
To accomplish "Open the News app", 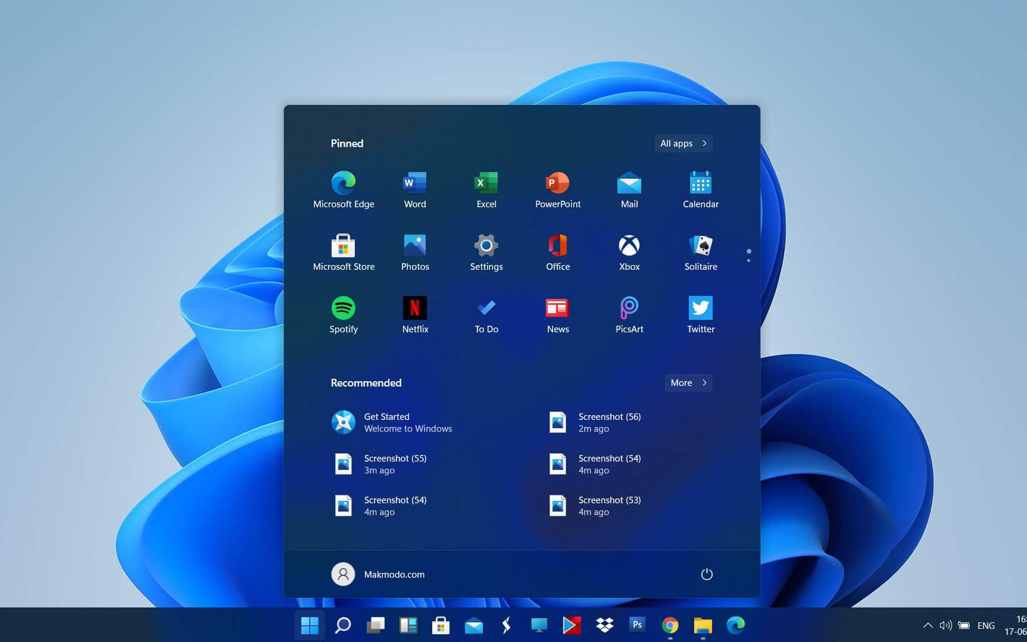I will pos(558,314).
